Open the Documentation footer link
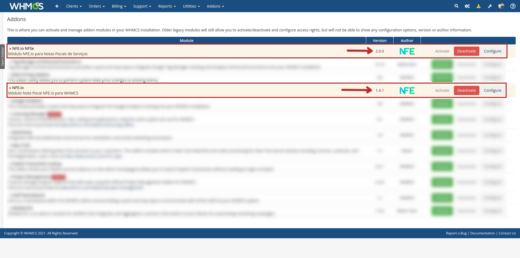The width and height of the screenshot is (520, 258). pos(482,233)
